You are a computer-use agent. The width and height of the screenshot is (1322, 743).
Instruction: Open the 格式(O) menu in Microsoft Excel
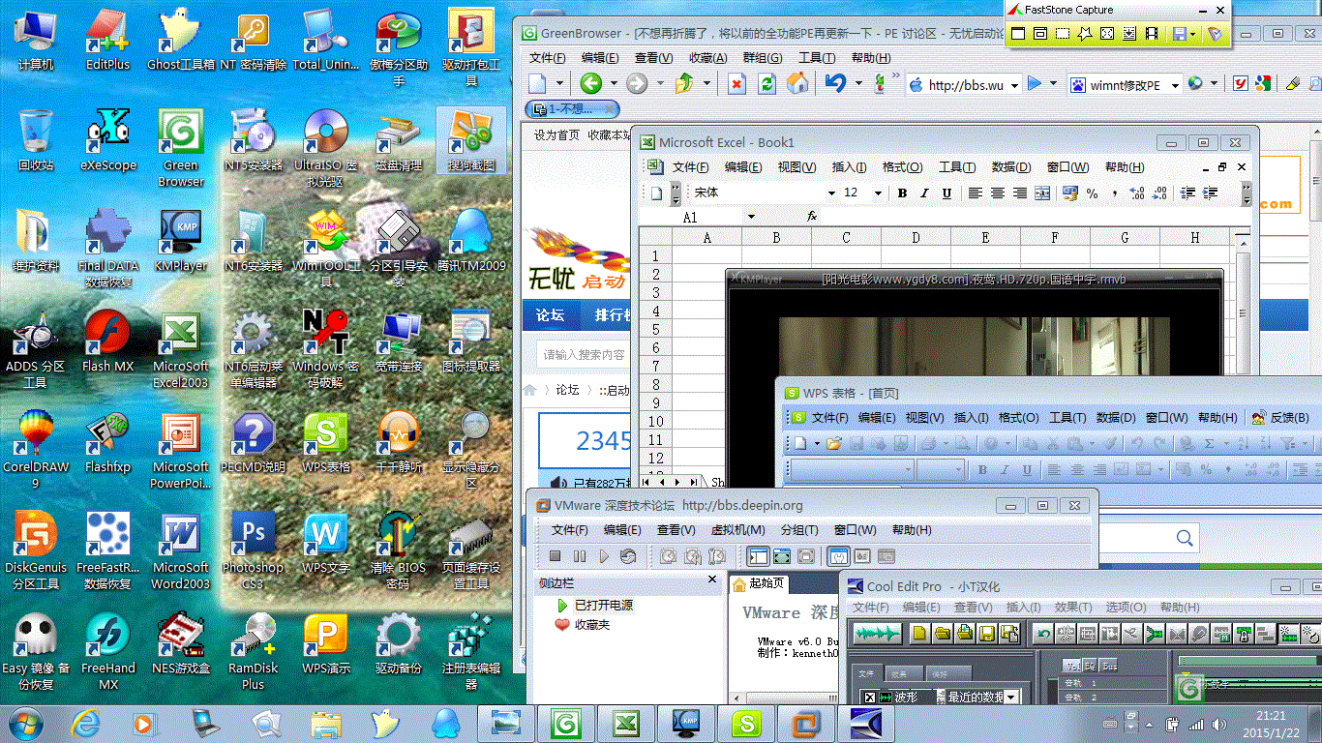click(x=902, y=167)
